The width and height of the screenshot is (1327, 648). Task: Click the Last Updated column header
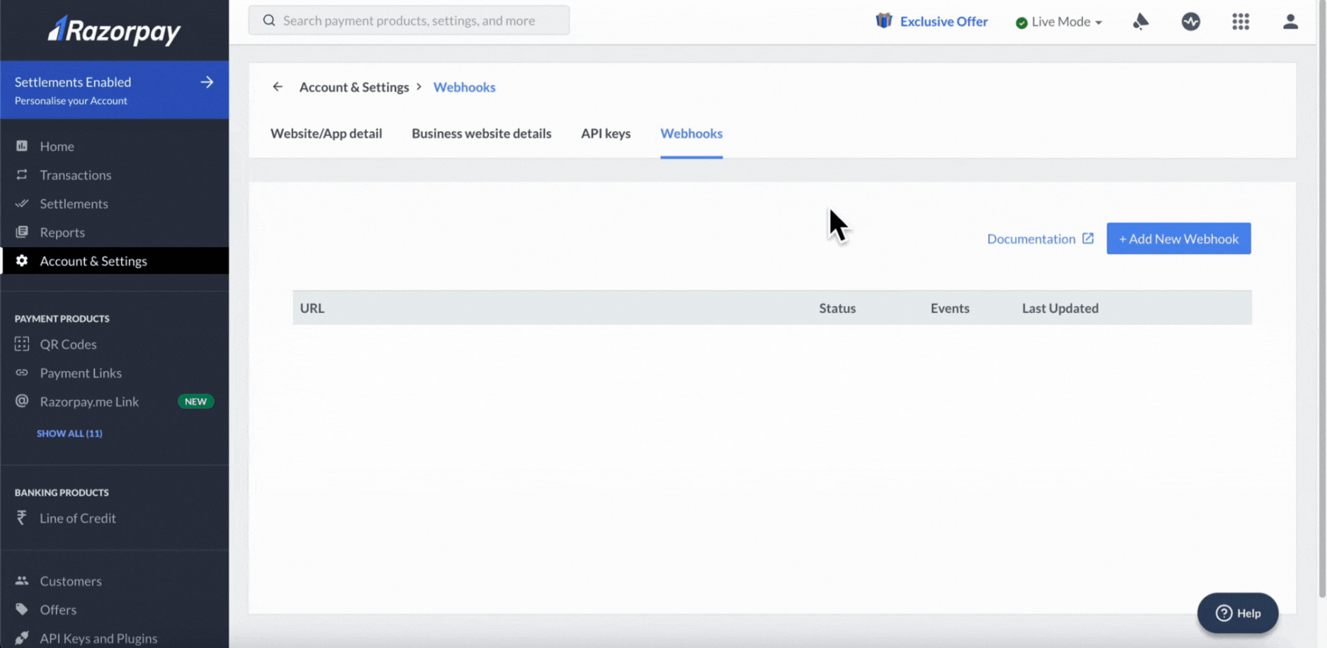pyautogui.click(x=1060, y=308)
